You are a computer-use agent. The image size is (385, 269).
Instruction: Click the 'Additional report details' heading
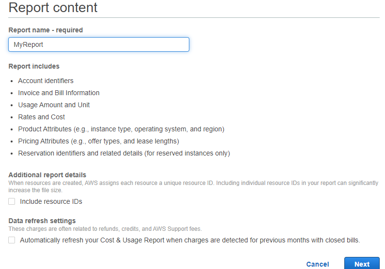(47, 175)
